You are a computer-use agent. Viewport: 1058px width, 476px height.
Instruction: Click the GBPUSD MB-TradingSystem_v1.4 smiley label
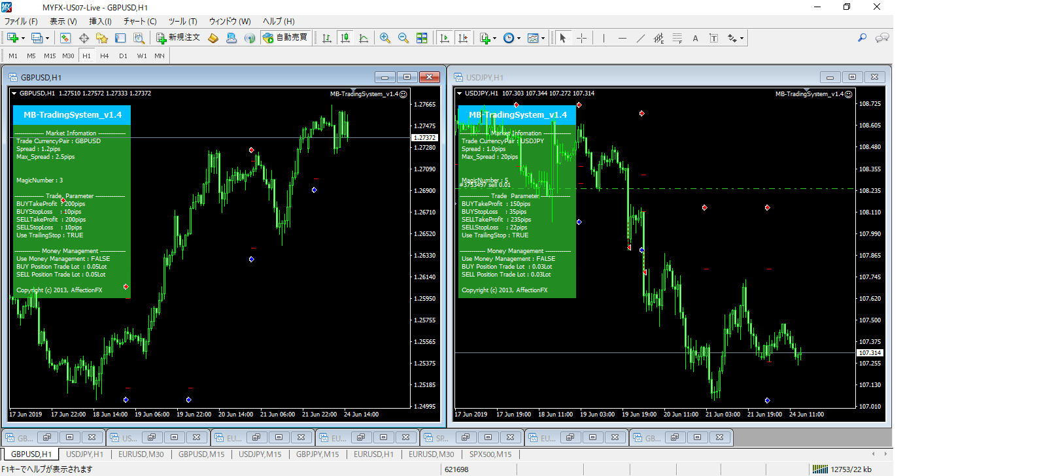point(368,94)
